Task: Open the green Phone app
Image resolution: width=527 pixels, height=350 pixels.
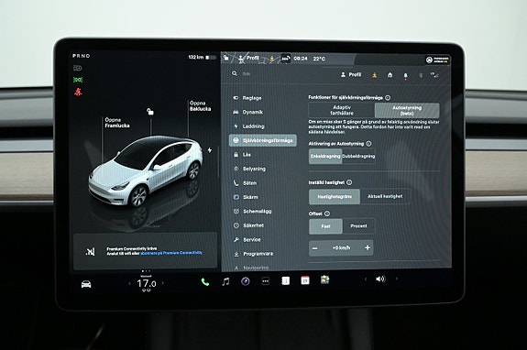Action: click(205, 282)
